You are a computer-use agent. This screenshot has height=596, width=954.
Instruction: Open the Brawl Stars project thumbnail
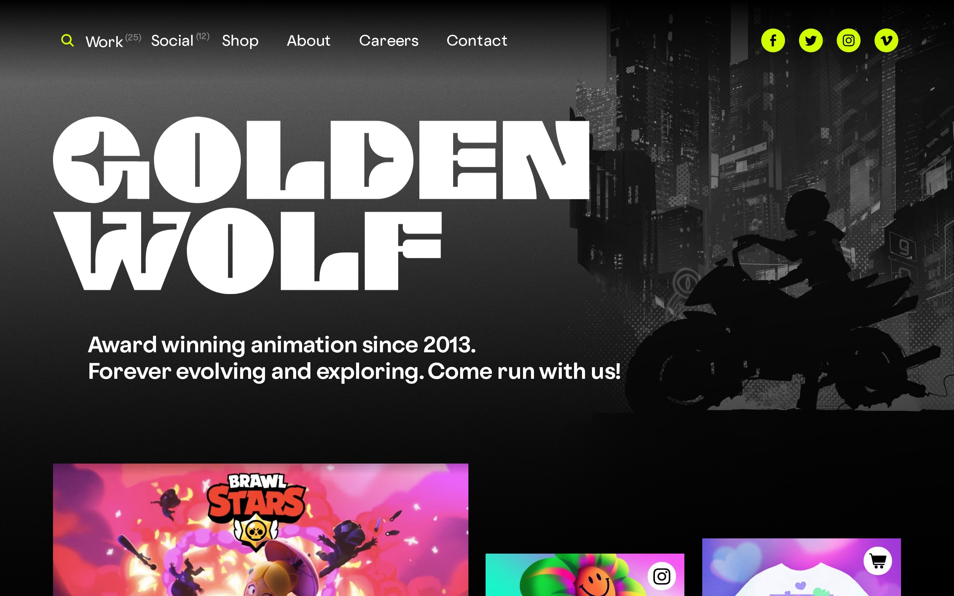(261, 530)
